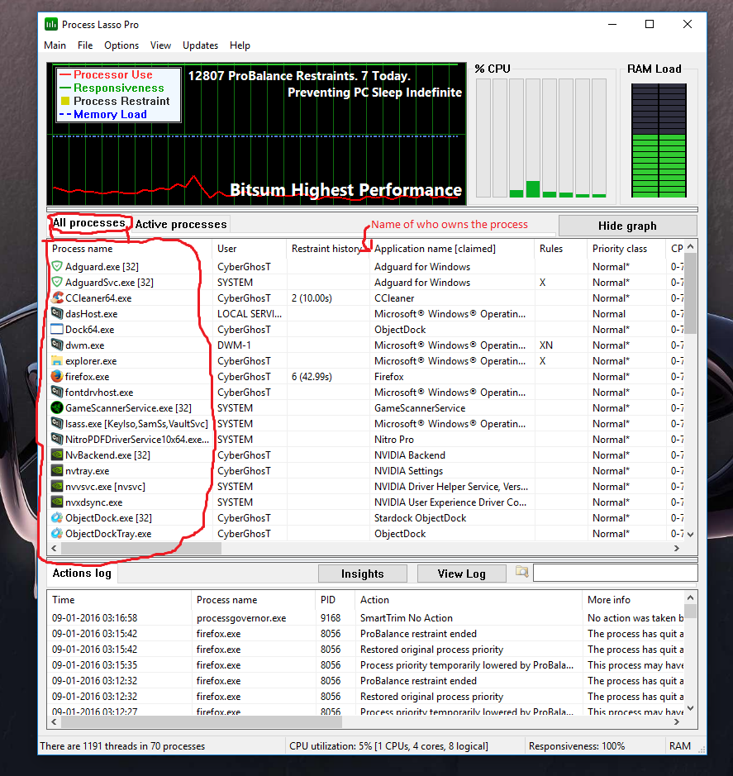Open the Main menu
This screenshot has width=733, height=776.
coord(55,45)
